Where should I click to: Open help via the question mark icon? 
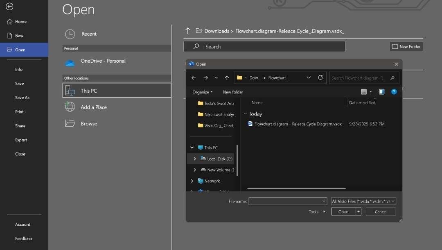click(394, 92)
